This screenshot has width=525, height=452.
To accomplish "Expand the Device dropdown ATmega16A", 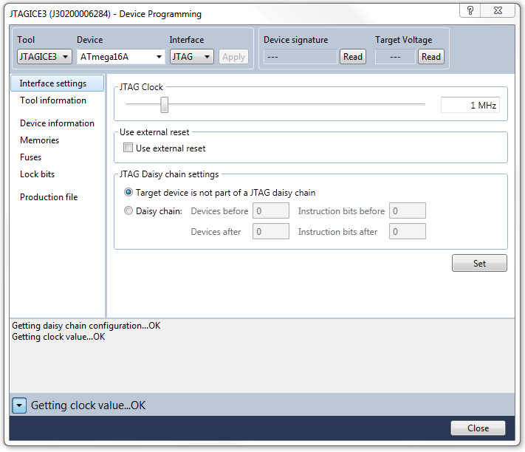I will [121, 57].
